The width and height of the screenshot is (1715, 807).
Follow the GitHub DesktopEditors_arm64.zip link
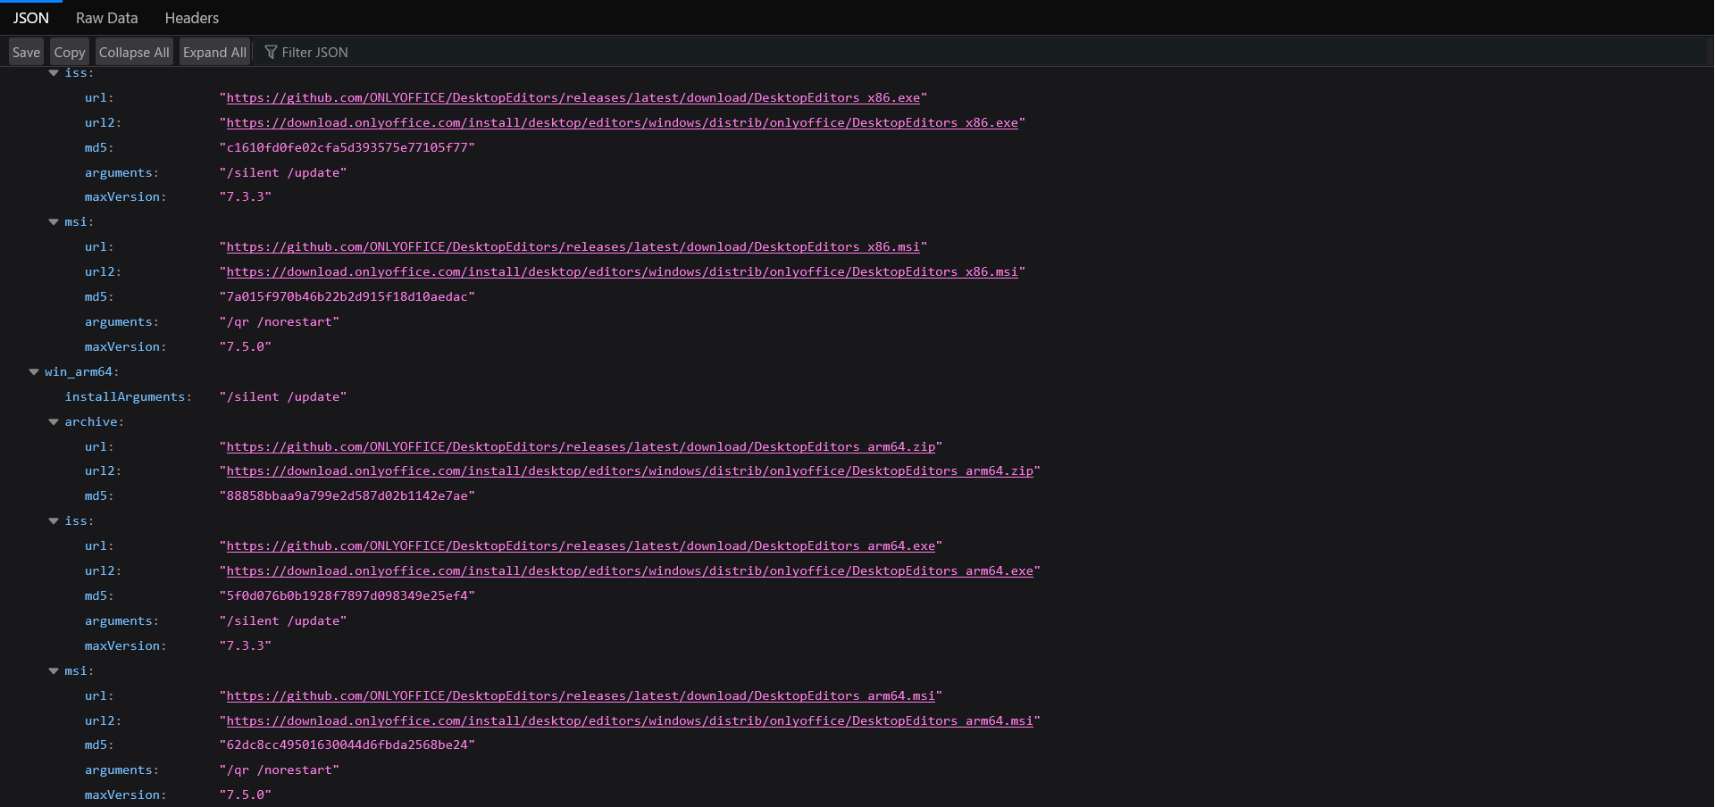click(x=581, y=447)
